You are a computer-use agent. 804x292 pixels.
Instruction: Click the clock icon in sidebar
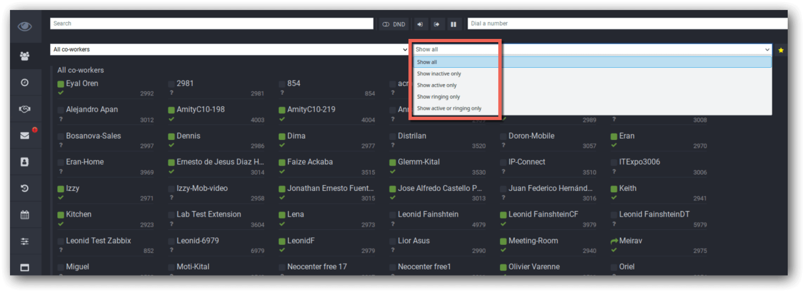pyautogui.click(x=24, y=83)
